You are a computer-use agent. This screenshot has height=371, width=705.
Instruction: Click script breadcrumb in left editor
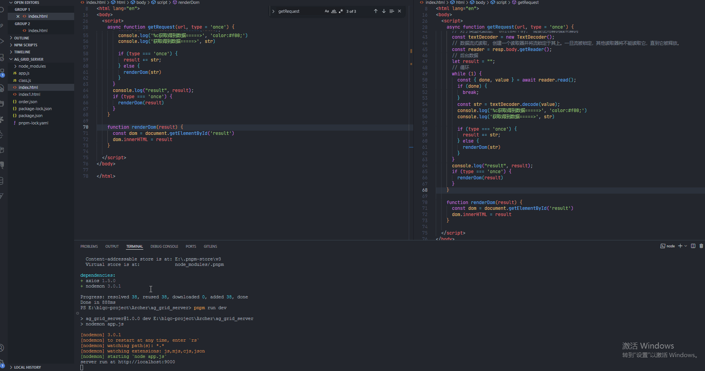pos(162,2)
